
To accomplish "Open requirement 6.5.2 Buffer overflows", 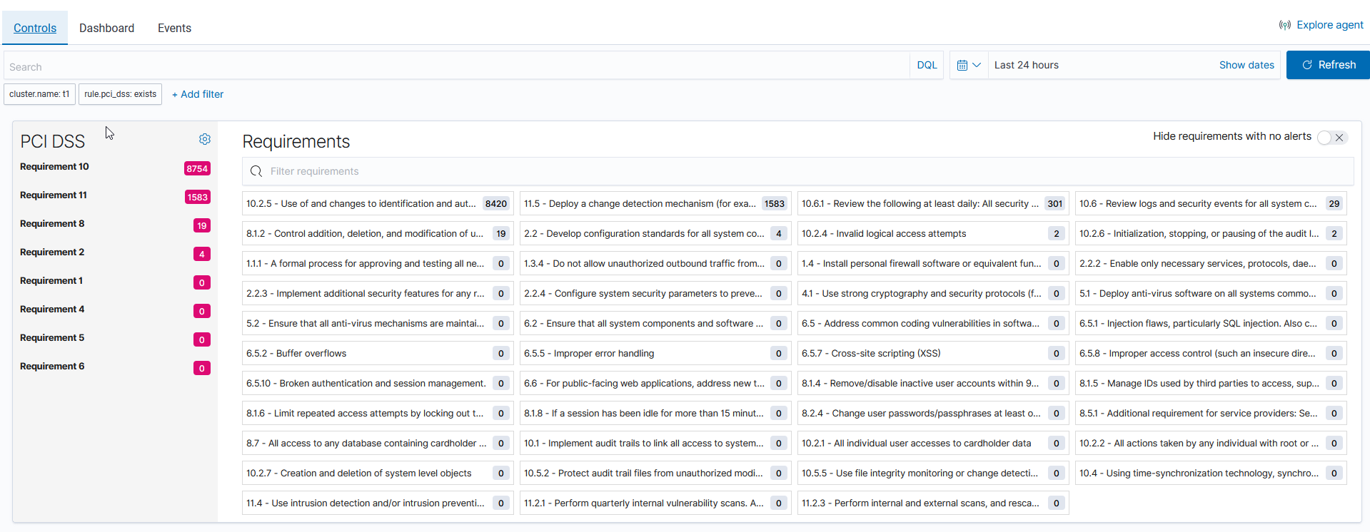I will point(378,353).
